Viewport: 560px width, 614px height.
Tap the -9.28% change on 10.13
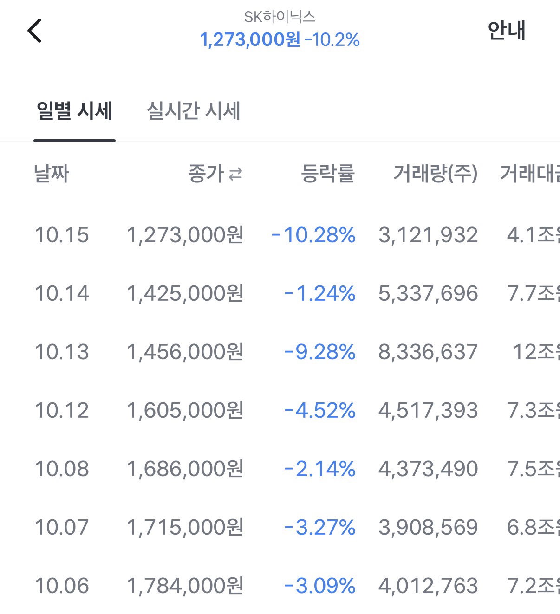pos(320,352)
